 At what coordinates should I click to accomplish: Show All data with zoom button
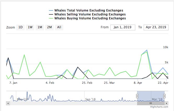coord(59,27)
